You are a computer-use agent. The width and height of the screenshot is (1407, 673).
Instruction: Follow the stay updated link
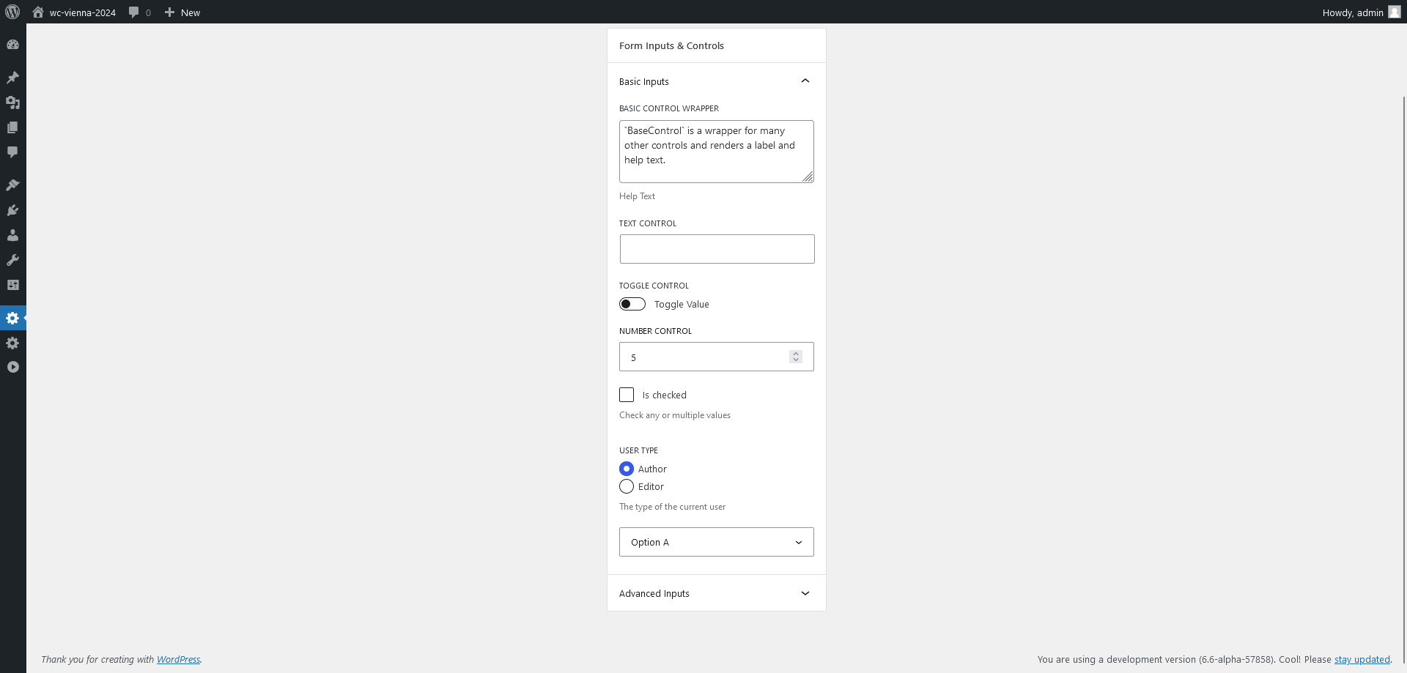coord(1361,659)
